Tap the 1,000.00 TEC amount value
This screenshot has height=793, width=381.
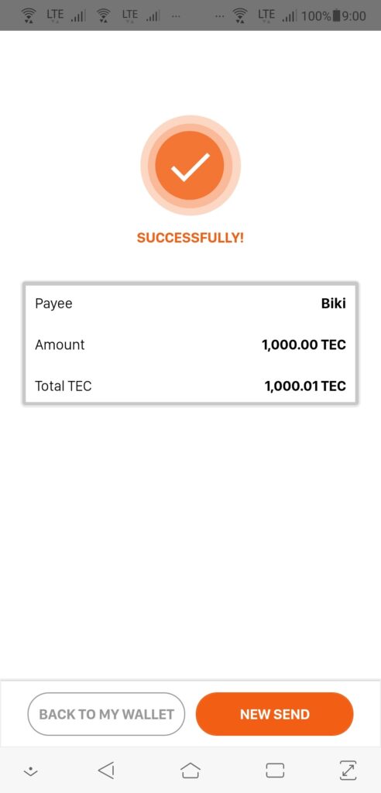(x=304, y=345)
